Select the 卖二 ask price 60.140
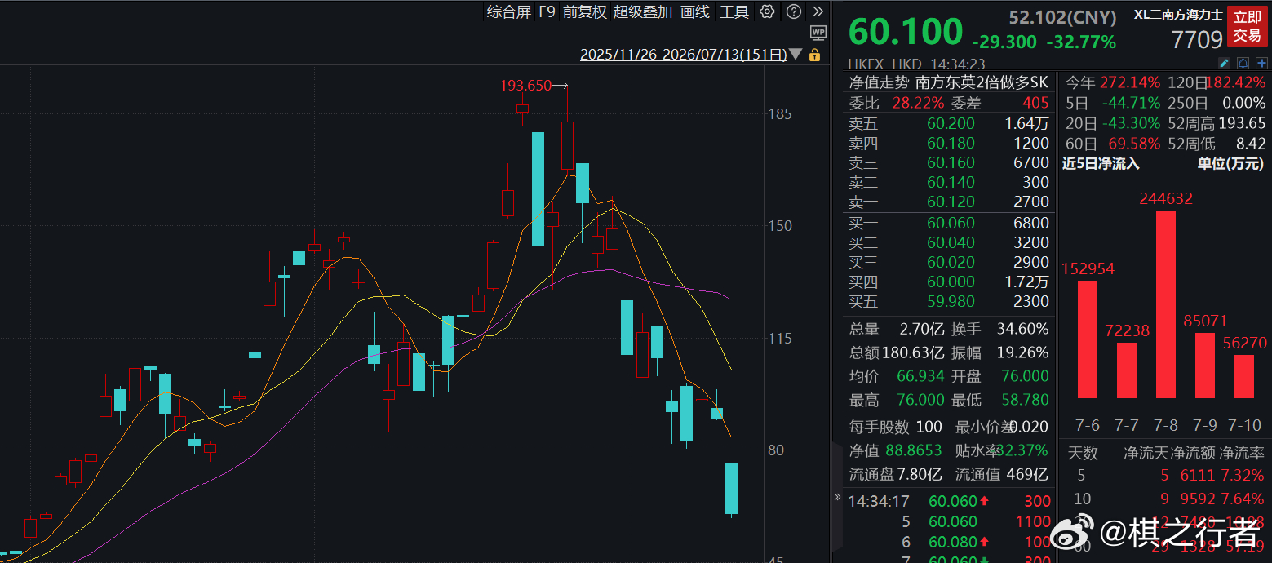The image size is (1272, 563). 951,183
